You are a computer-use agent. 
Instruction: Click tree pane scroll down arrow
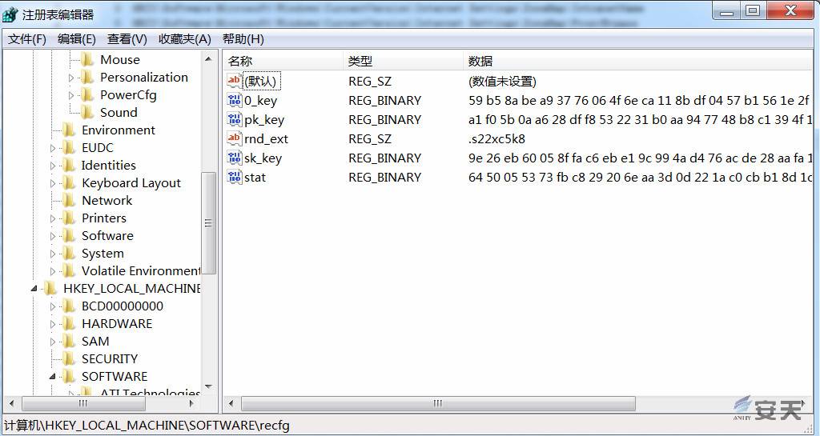tap(209, 387)
